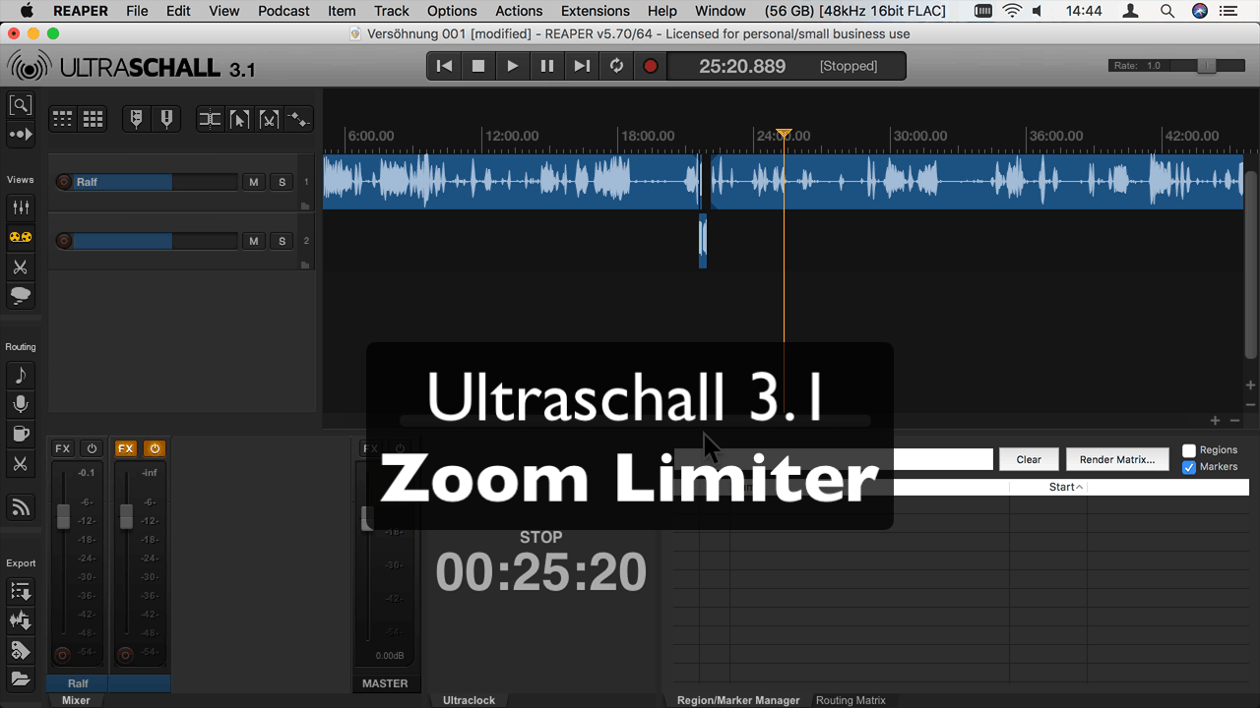Image resolution: width=1260 pixels, height=708 pixels.
Task: Uncheck the Markers checkbox
Action: point(1189,467)
